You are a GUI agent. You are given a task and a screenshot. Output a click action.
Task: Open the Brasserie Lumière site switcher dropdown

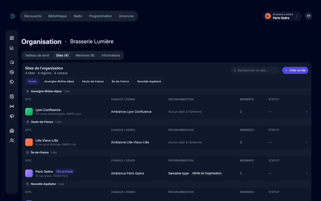click(282, 16)
